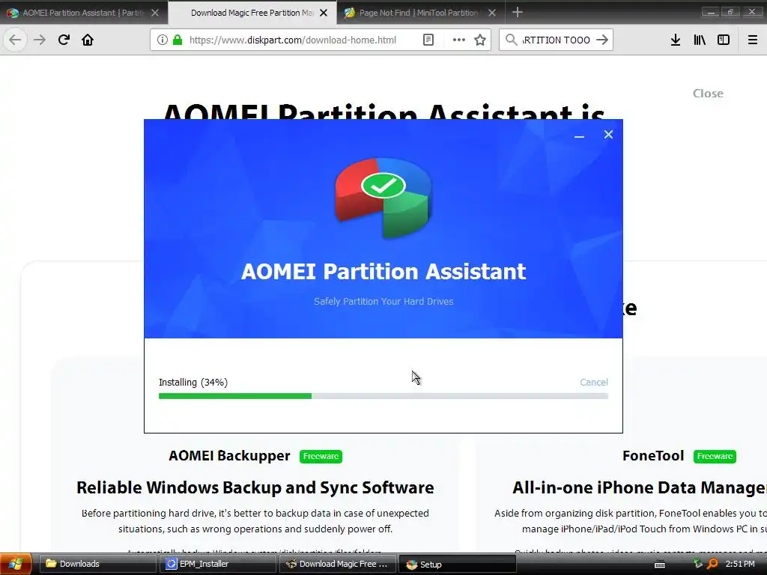Image resolution: width=767 pixels, height=575 pixels.
Task: Close the AOMEI installer dialog
Action: coord(608,135)
